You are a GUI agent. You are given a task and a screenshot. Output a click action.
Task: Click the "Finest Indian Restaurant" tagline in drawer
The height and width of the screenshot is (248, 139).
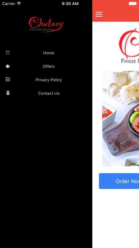coord(42,29)
